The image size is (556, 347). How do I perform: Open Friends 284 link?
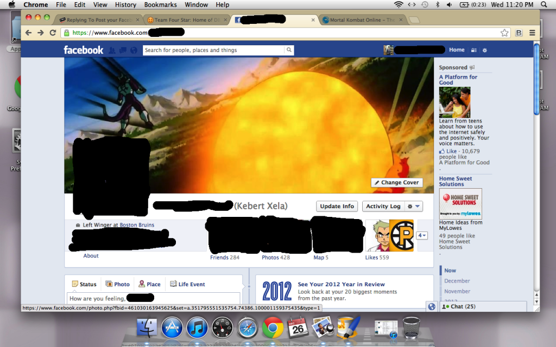click(225, 258)
